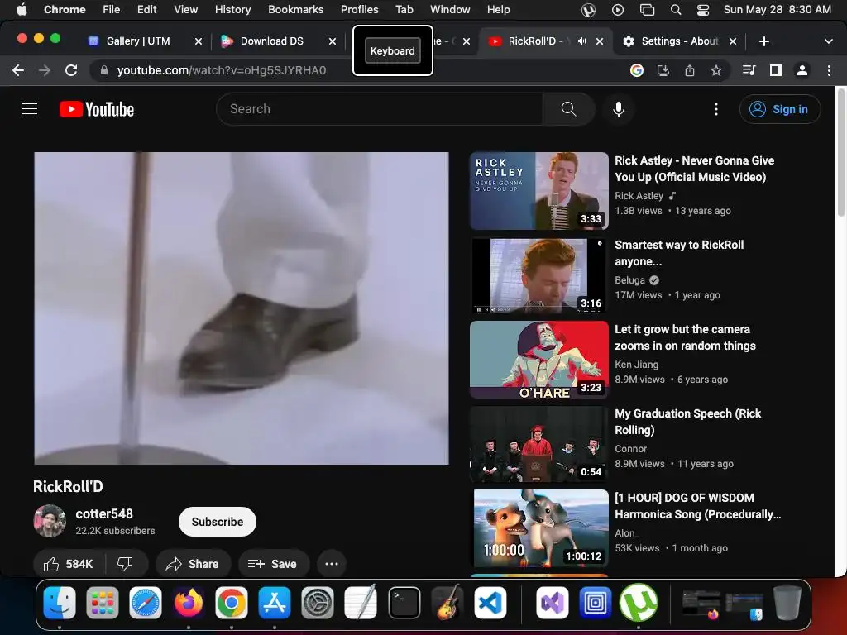The width and height of the screenshot is (847, 635).
Task: Switch to the Gallery | UTM tab
Action: (138, 41)
